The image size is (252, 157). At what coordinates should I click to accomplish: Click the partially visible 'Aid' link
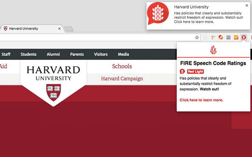click(4, 66)
